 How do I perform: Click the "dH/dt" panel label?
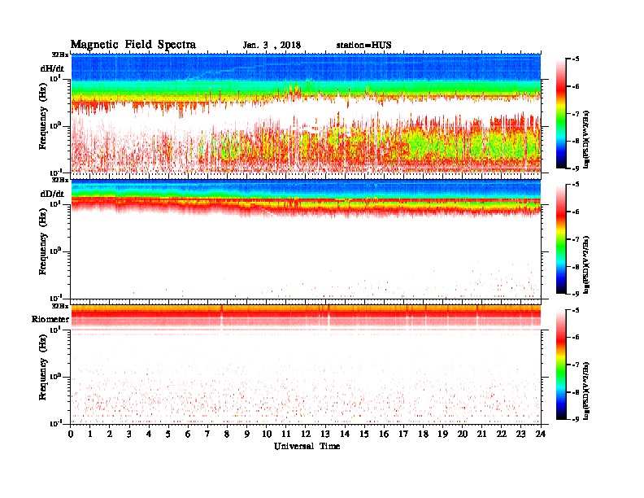(x=52, y=68)
